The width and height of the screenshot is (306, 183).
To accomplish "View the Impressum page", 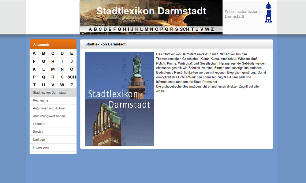I will (41, 148).
